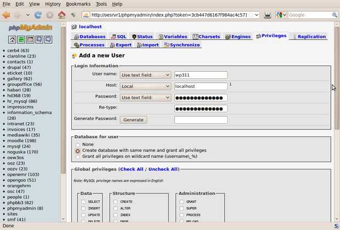This screenshot has height=230, width=340.
Task: Enable the SUPER privilege checkbox
Action: pyautogui.click(x=182, y=208)
